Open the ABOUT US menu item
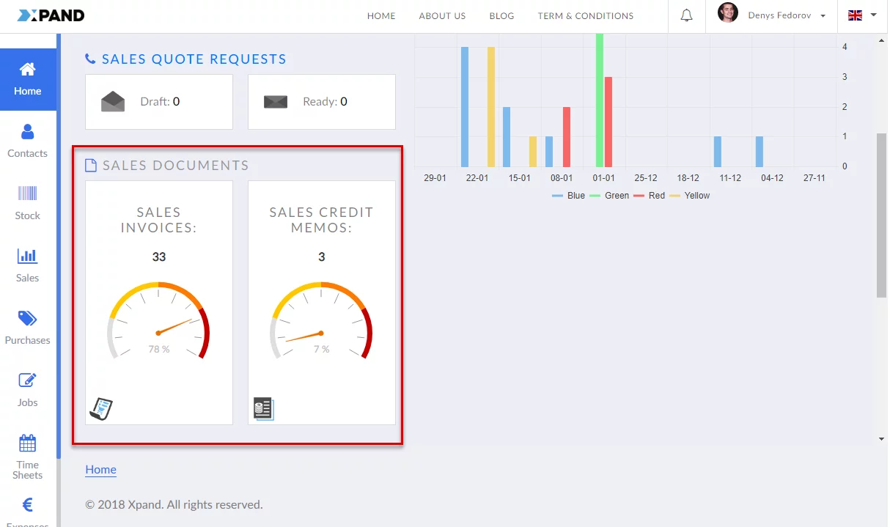The image size is (890, 527). coord(442,15)
